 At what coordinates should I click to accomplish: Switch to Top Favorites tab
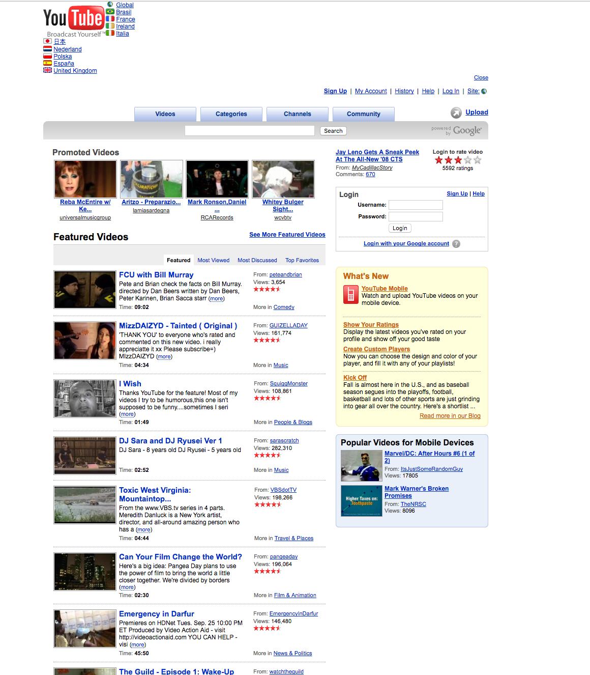pyautogui.click(x=302, y=260)
